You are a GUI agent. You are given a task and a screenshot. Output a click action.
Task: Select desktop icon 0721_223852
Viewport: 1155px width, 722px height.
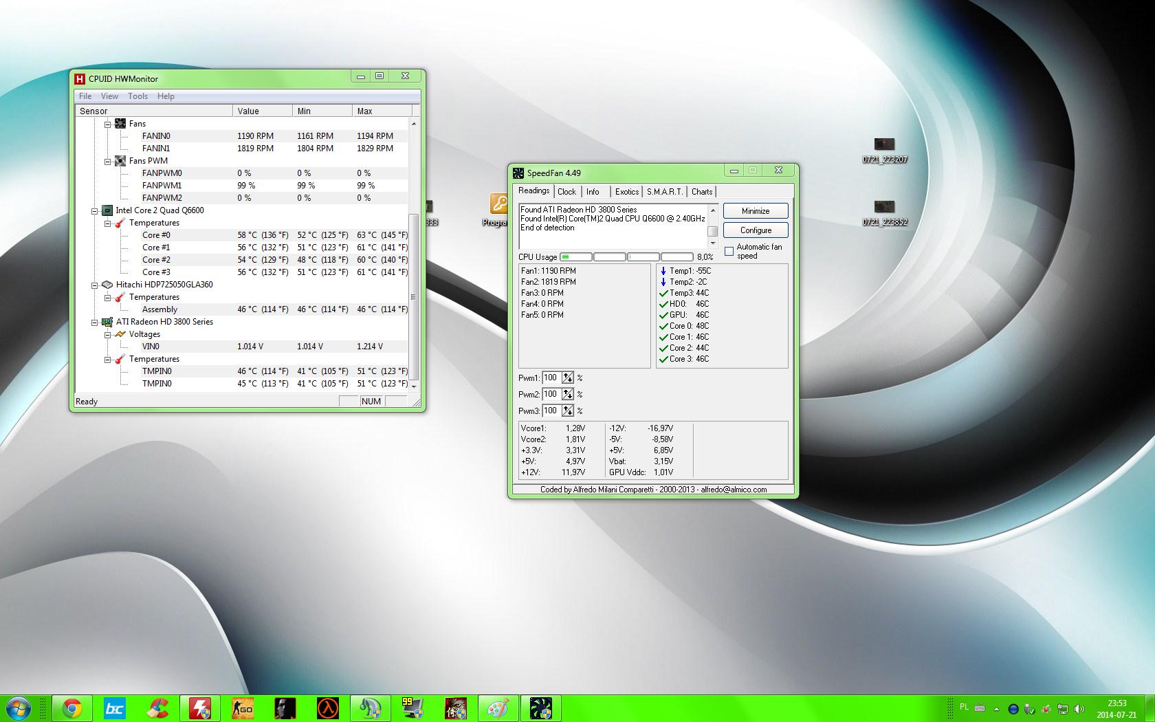pyautogui.click(x=884, y=213)
